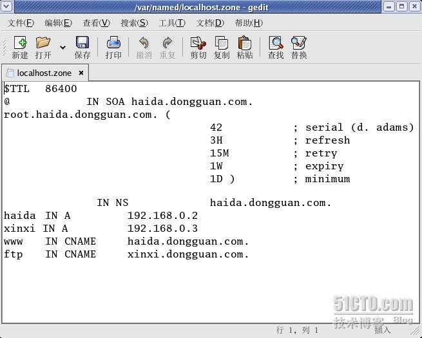Click the Undo (撤消) icon
422x338 pixels.
tap(144, 42)
